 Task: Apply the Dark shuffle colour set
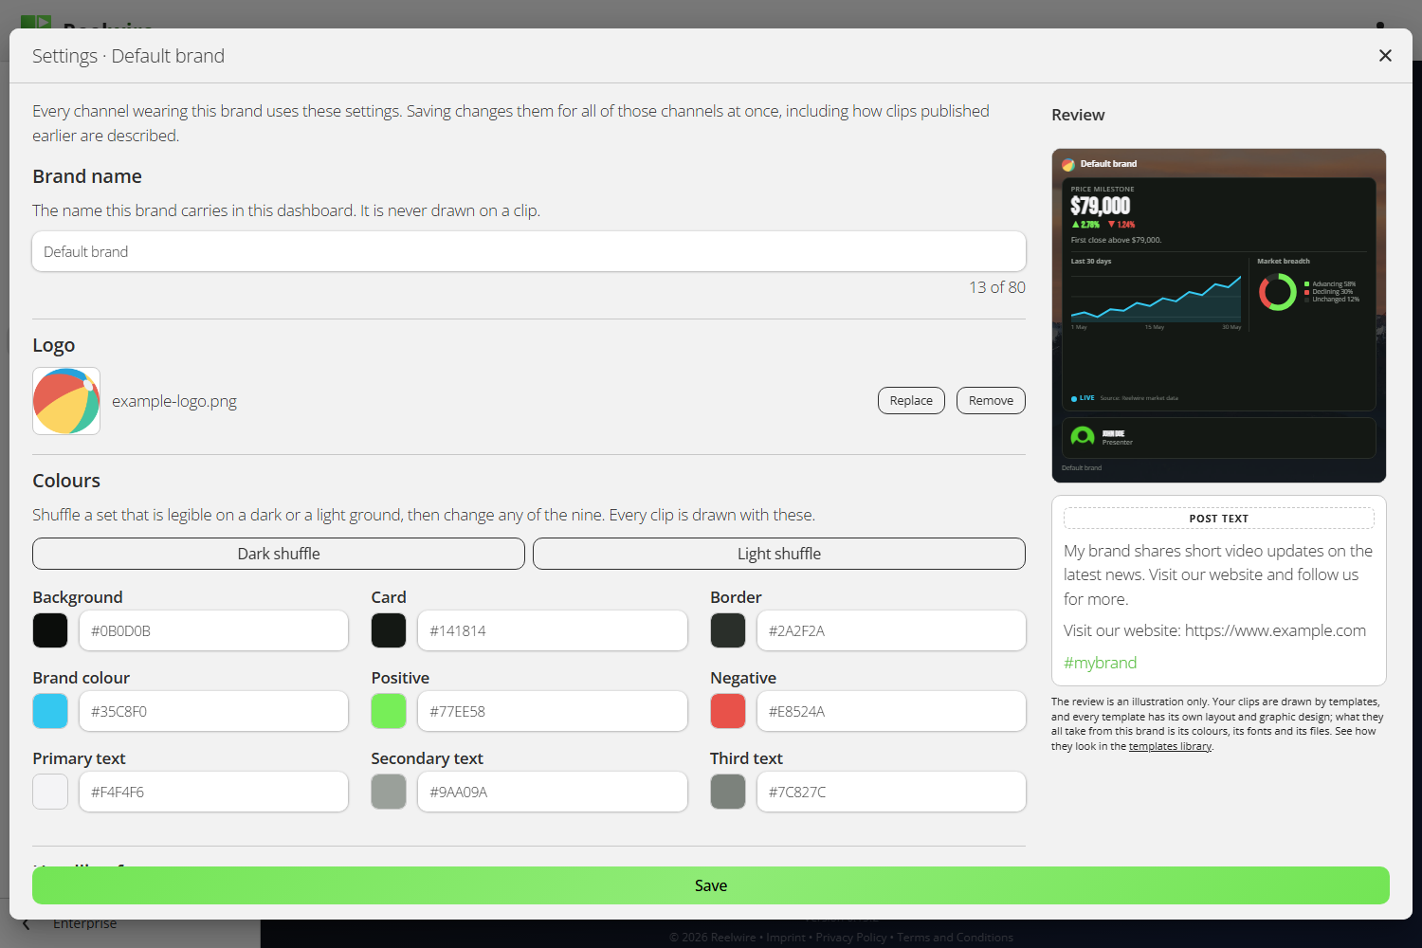pyautogui.click(x=279, y=554)
